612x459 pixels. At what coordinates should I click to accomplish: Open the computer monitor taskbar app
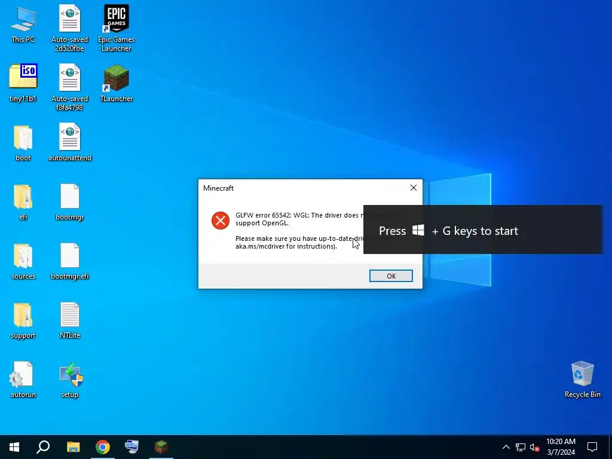click(x=131, y=447)
